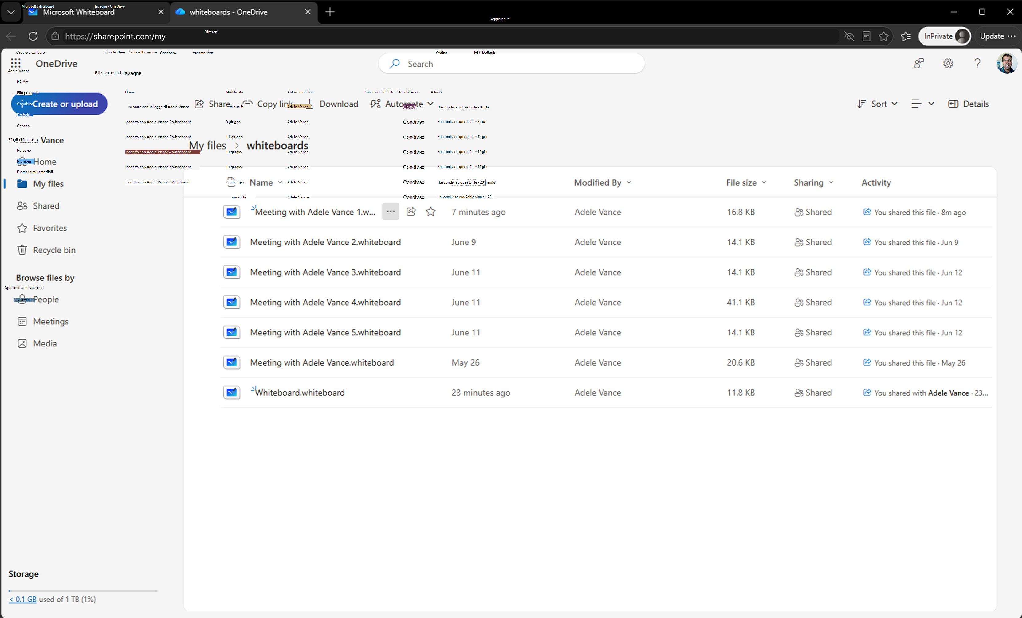Click file icon of Whiteboard.whiteboard
The height and width of the screenshot is (618, 1022).
pyautogui.click(x=231, y=392)
